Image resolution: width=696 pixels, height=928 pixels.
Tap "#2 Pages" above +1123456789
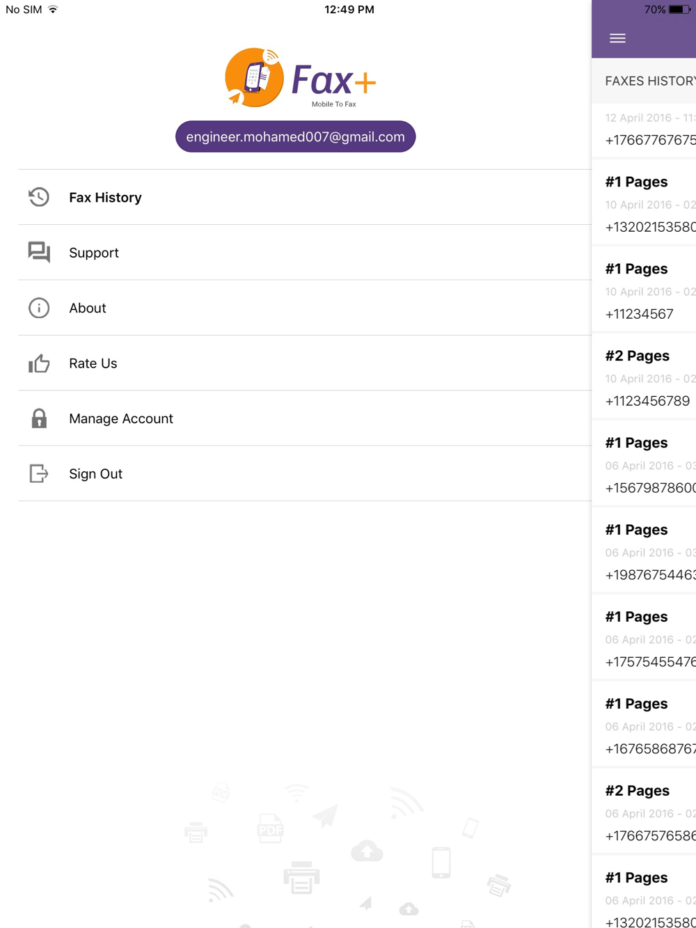pos(638,356)
